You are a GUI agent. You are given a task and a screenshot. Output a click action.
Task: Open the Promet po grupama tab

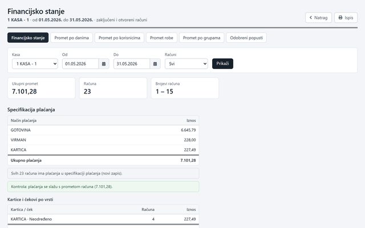point(201,38)
